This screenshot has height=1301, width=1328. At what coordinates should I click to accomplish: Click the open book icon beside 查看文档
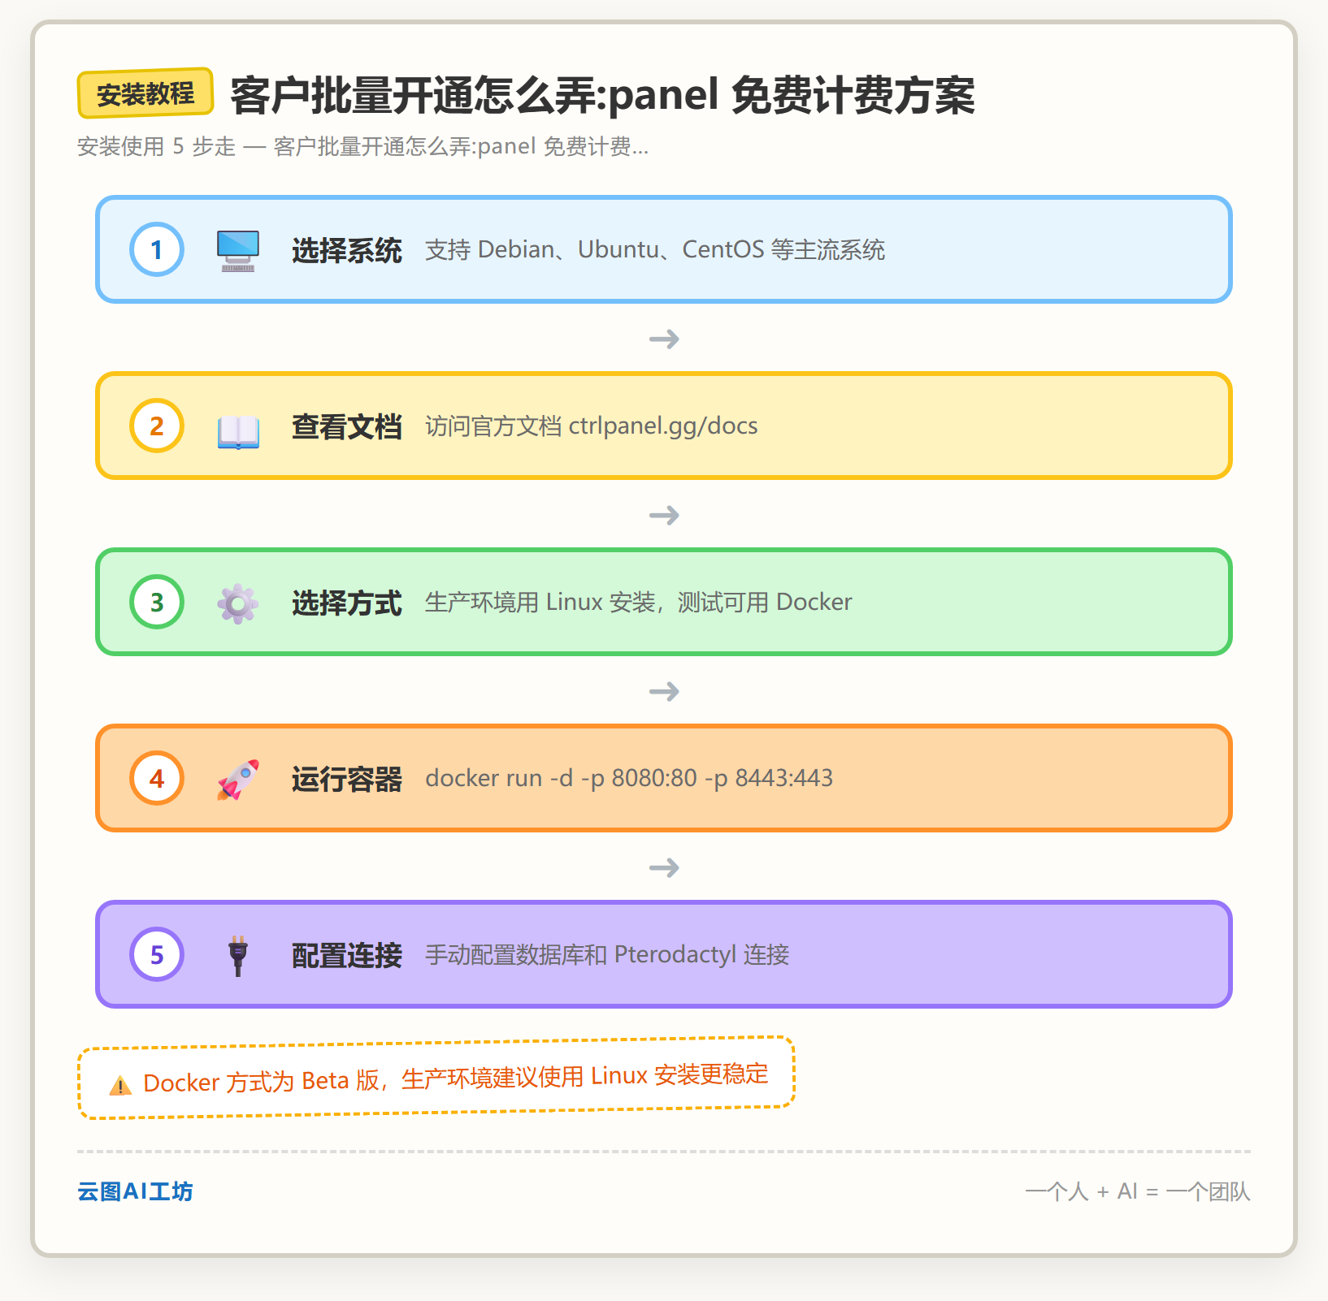(238, 431)
